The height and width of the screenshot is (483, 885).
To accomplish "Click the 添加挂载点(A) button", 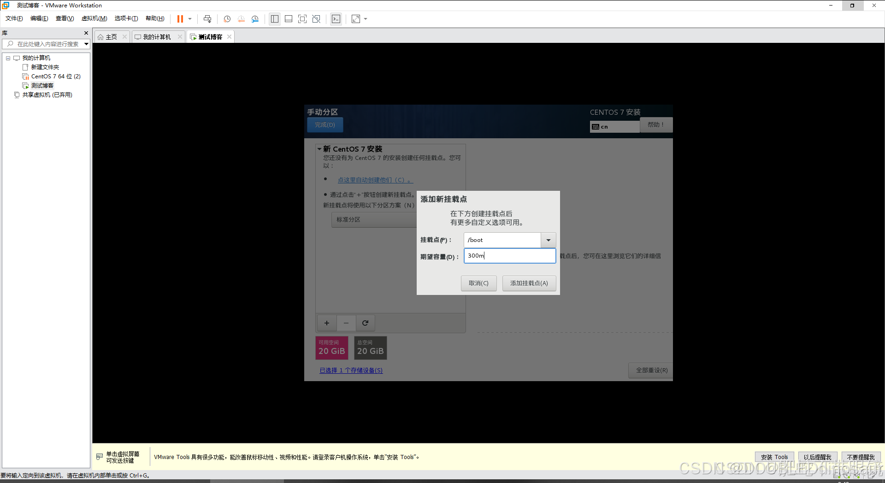I will click(x=529, y=283).
